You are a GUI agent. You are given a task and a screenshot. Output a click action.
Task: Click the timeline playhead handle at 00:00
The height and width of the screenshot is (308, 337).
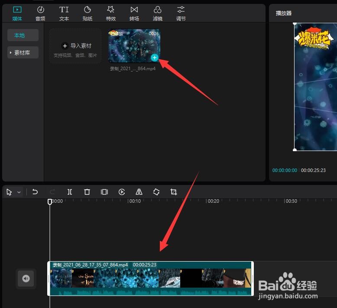50,201
